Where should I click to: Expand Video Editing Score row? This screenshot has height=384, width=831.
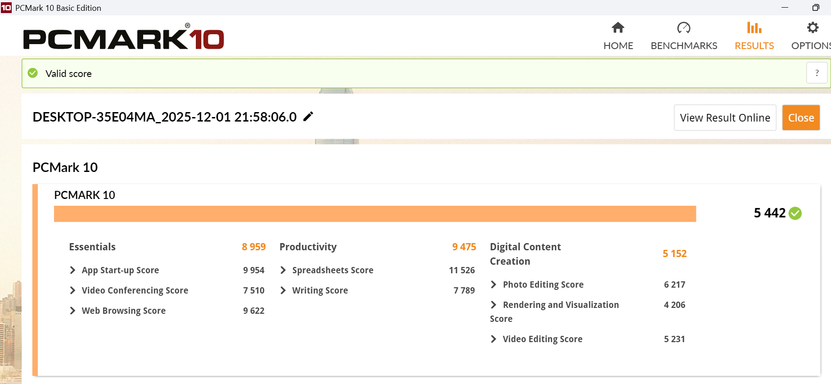pyautogui.click(x=494, y=339)
